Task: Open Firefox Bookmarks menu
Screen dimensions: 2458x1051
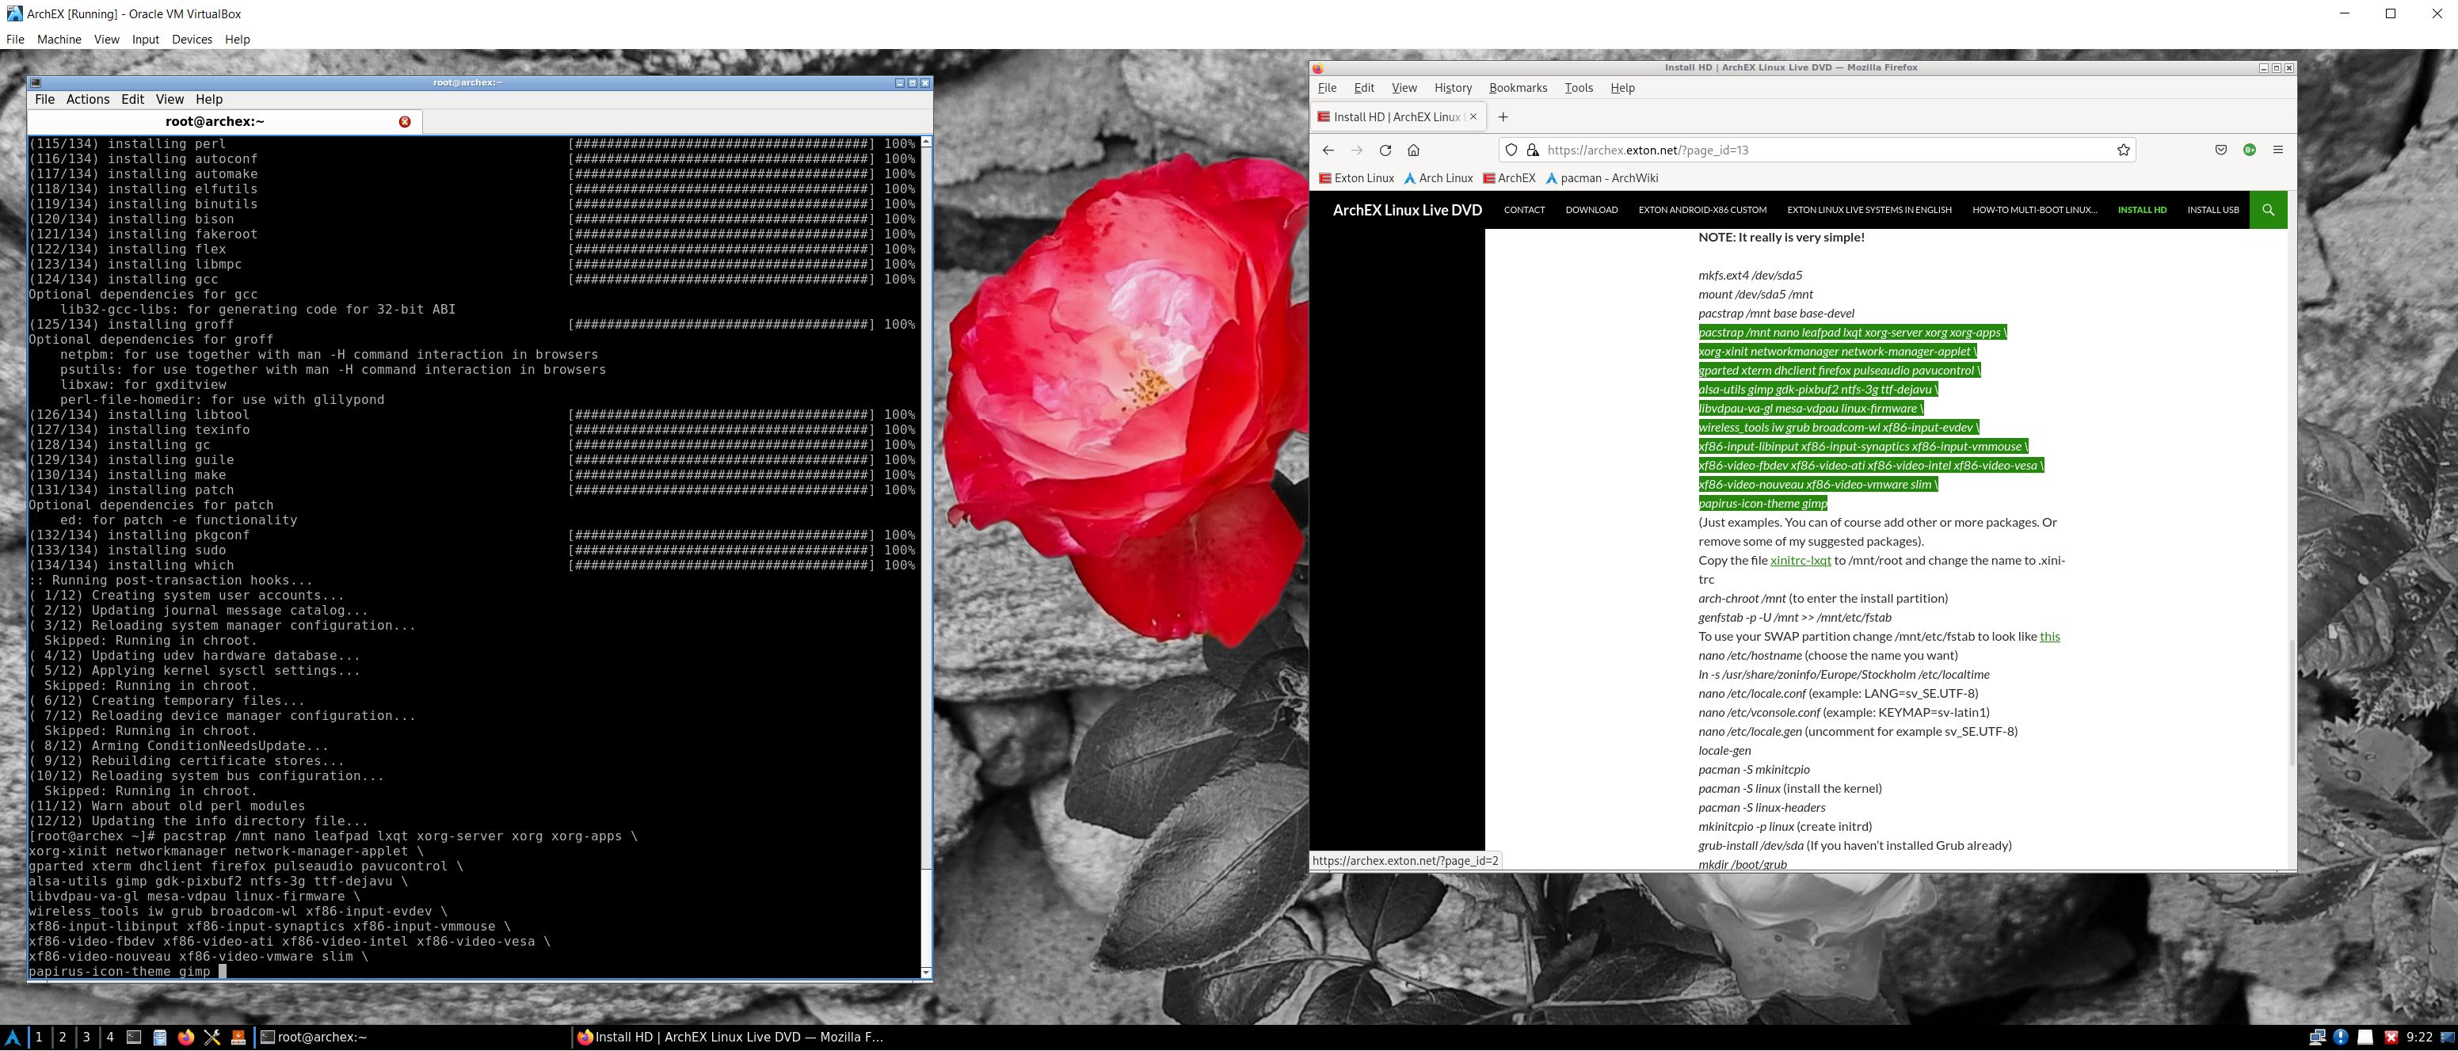Action: 1517,88
